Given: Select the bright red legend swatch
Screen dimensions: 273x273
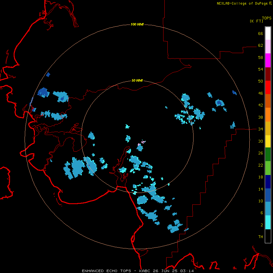Looking at the screenshot, I should [268, 87].
